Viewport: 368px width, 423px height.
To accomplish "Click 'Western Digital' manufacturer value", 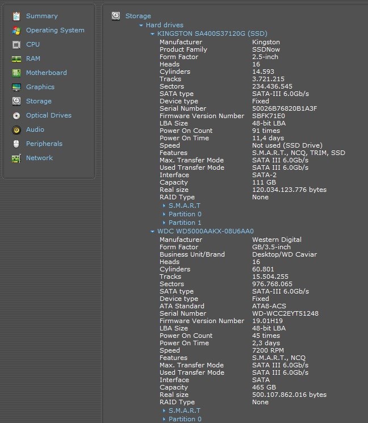I will (x=277, y=240).
